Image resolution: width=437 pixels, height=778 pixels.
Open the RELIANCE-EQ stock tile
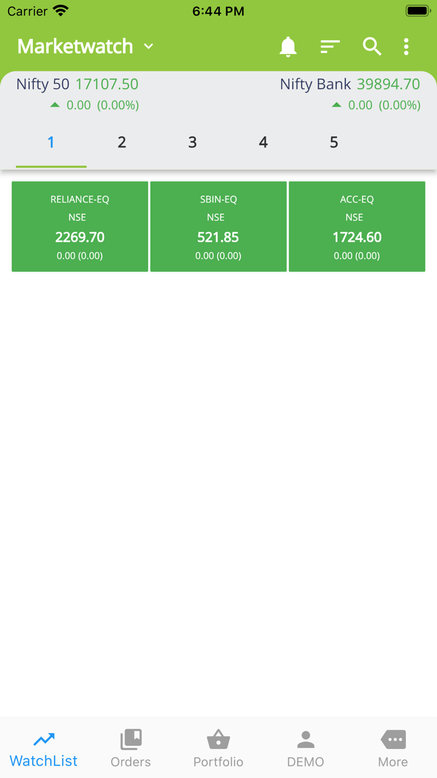point(80,227)
